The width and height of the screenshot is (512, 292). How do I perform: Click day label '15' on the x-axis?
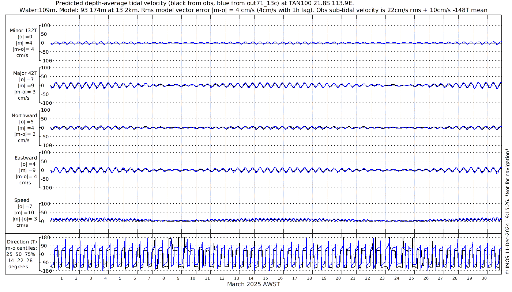[266, 278]
